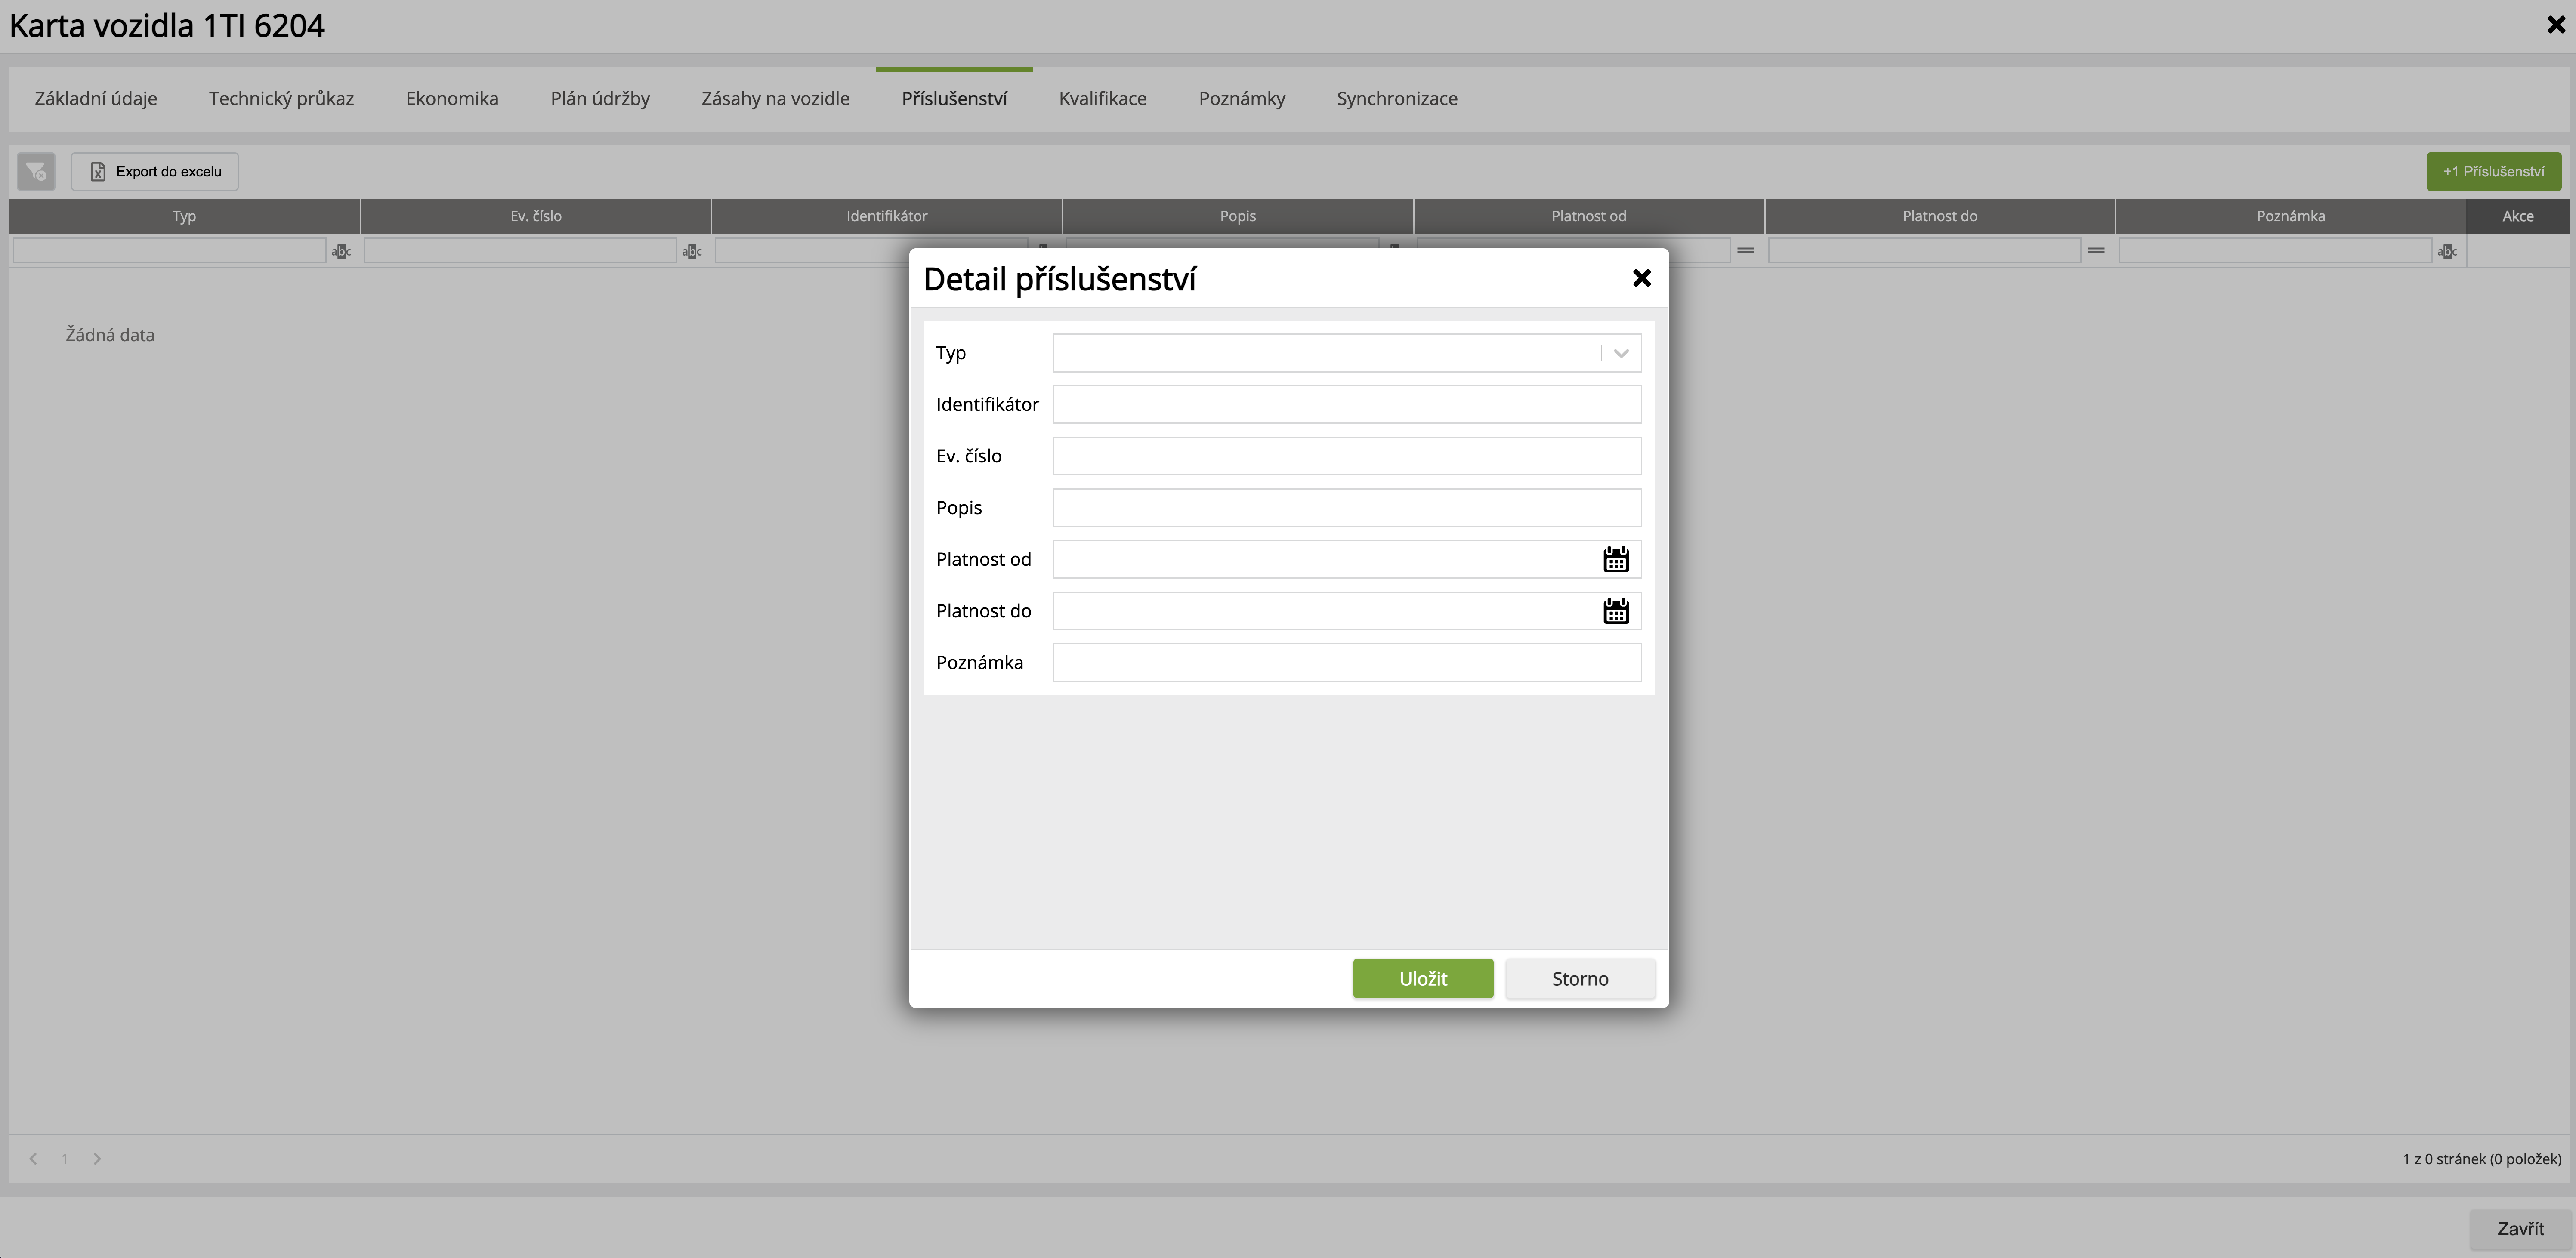This screenshot has height=1258, width=2576.
Task: Click the Ev. číslo column filter icon
Action: [x=691, y=251]
